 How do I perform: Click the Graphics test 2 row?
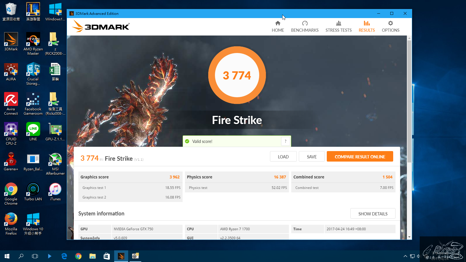tap(130, 197)
